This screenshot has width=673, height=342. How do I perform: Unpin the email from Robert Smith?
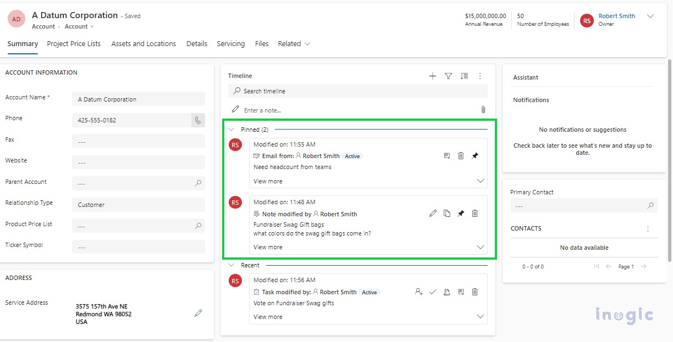(475, 156)
